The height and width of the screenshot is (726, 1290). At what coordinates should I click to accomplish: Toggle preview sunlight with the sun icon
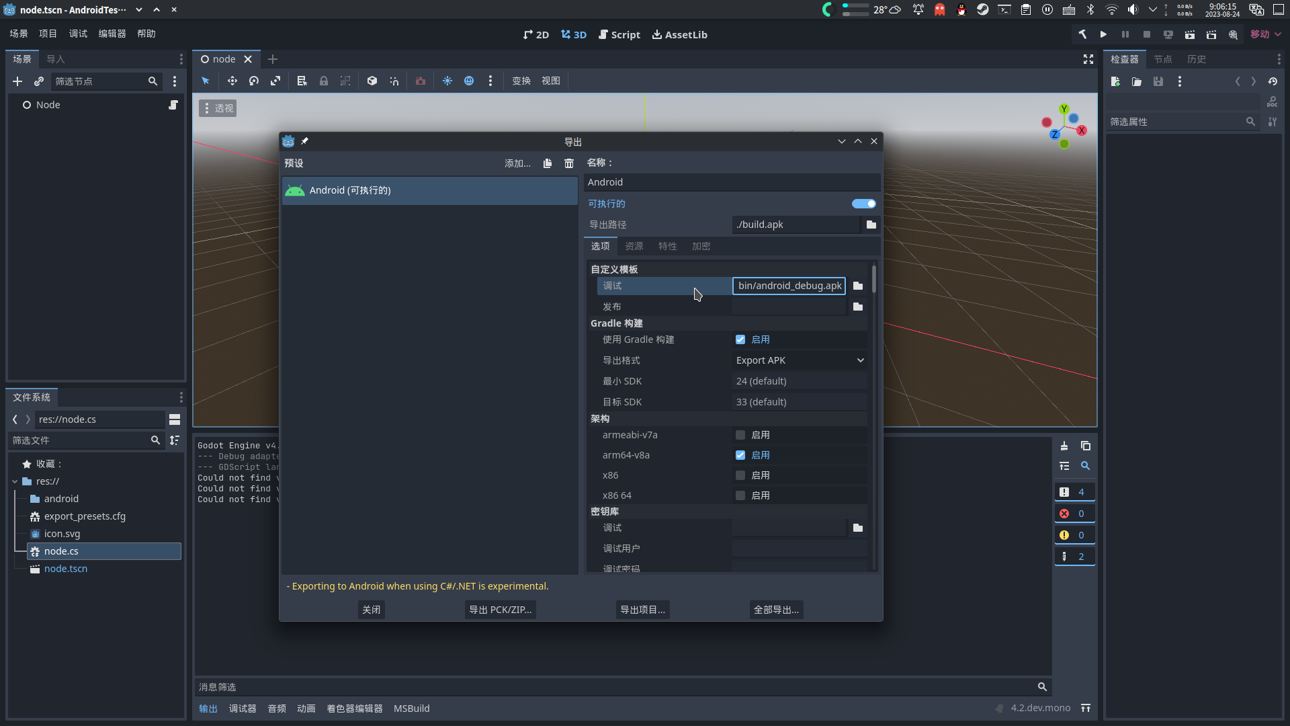pos(447,81)
